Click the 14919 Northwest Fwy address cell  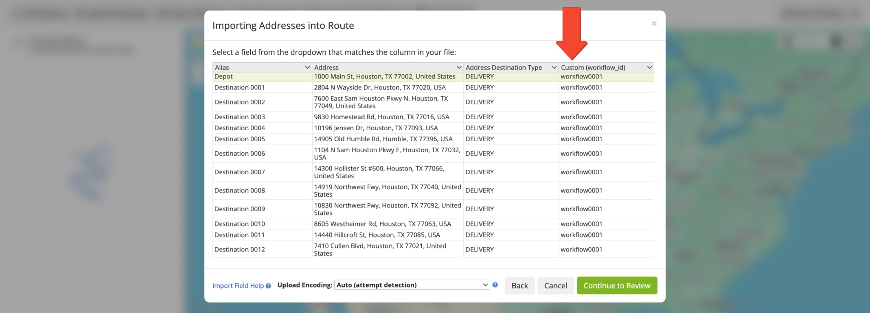click(x=388, y=190)
